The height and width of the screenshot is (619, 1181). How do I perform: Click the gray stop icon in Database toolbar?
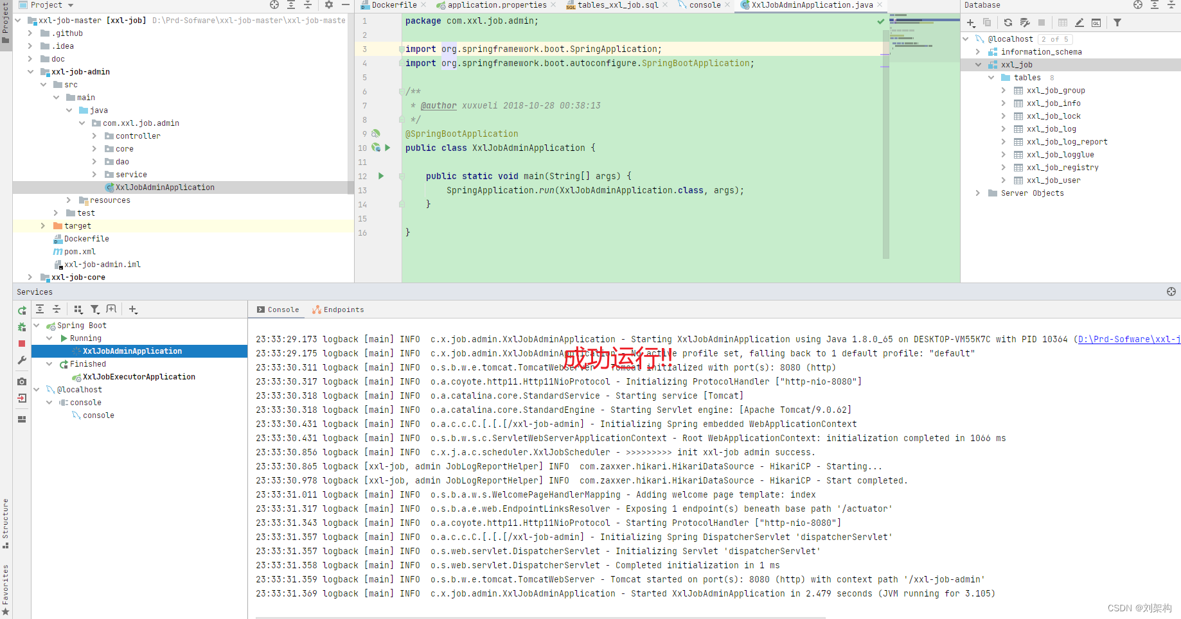click(1042, 22)
